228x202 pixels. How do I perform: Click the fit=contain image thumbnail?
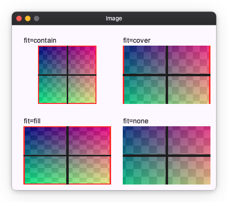67,75
